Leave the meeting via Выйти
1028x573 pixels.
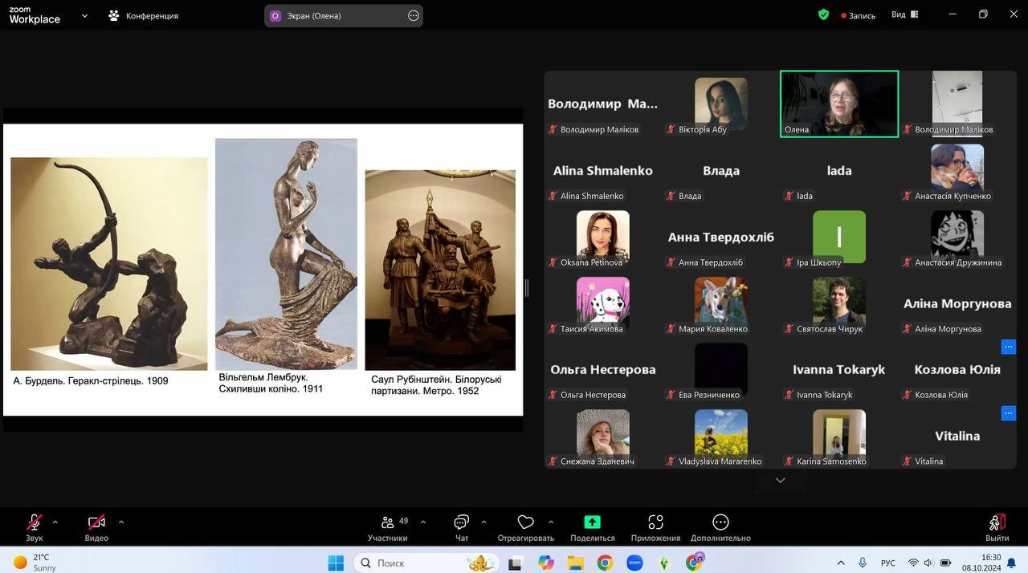pyautogui.click(x=997, y=527)
